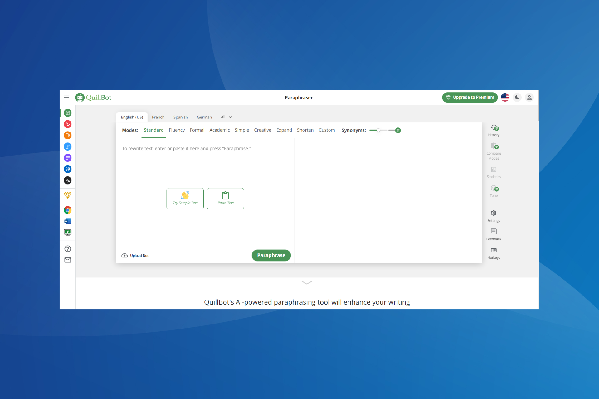Click the Upload Doc button
Viewport: 599px width, 399px height.
135,256
